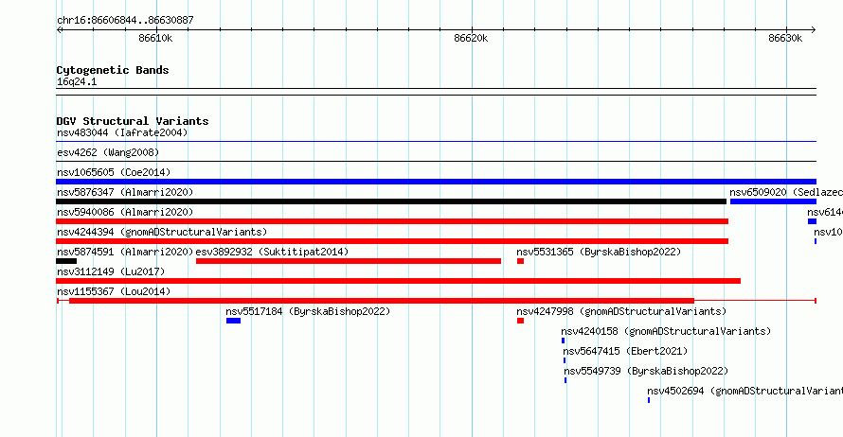Screen dimensions: 843x437
Task: Select the nsv6509020 Sedlazeck label
Action: click(x=786, y=192)
